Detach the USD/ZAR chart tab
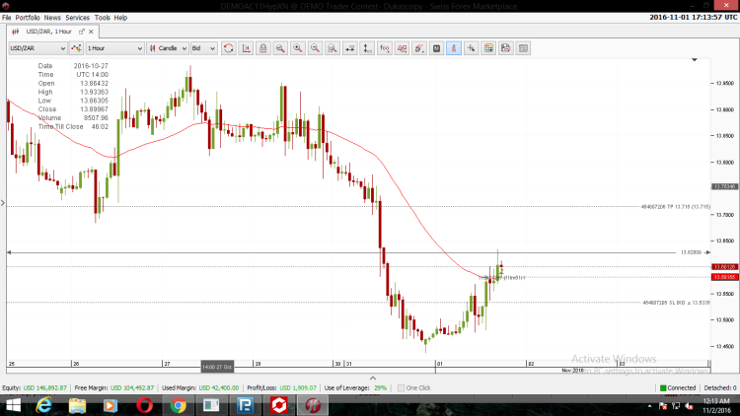 pos(82,32)
